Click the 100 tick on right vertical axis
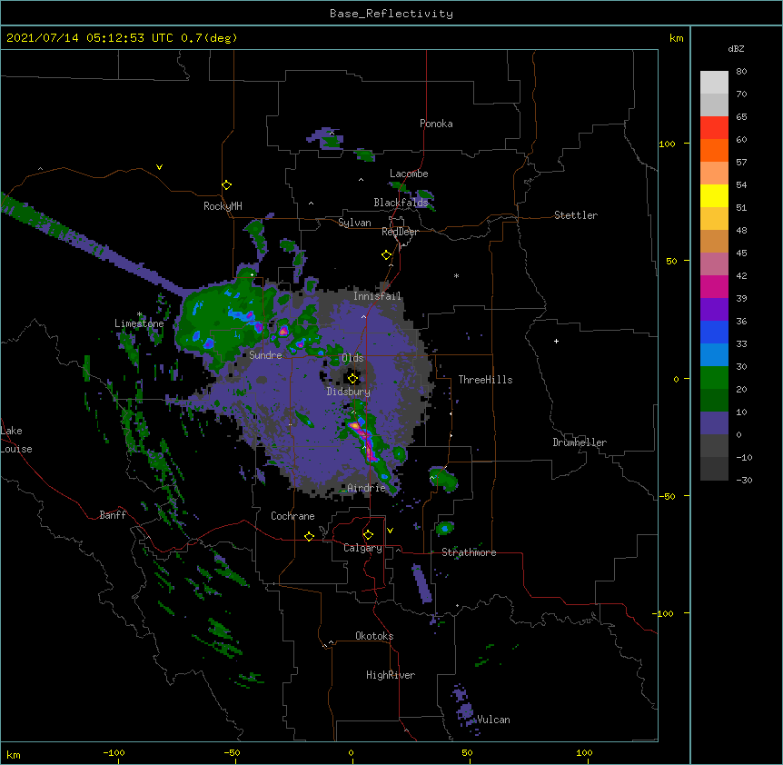 pyautogui.click(x=667, y=144)
